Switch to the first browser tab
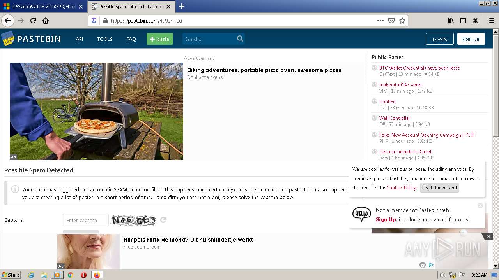 44,7
